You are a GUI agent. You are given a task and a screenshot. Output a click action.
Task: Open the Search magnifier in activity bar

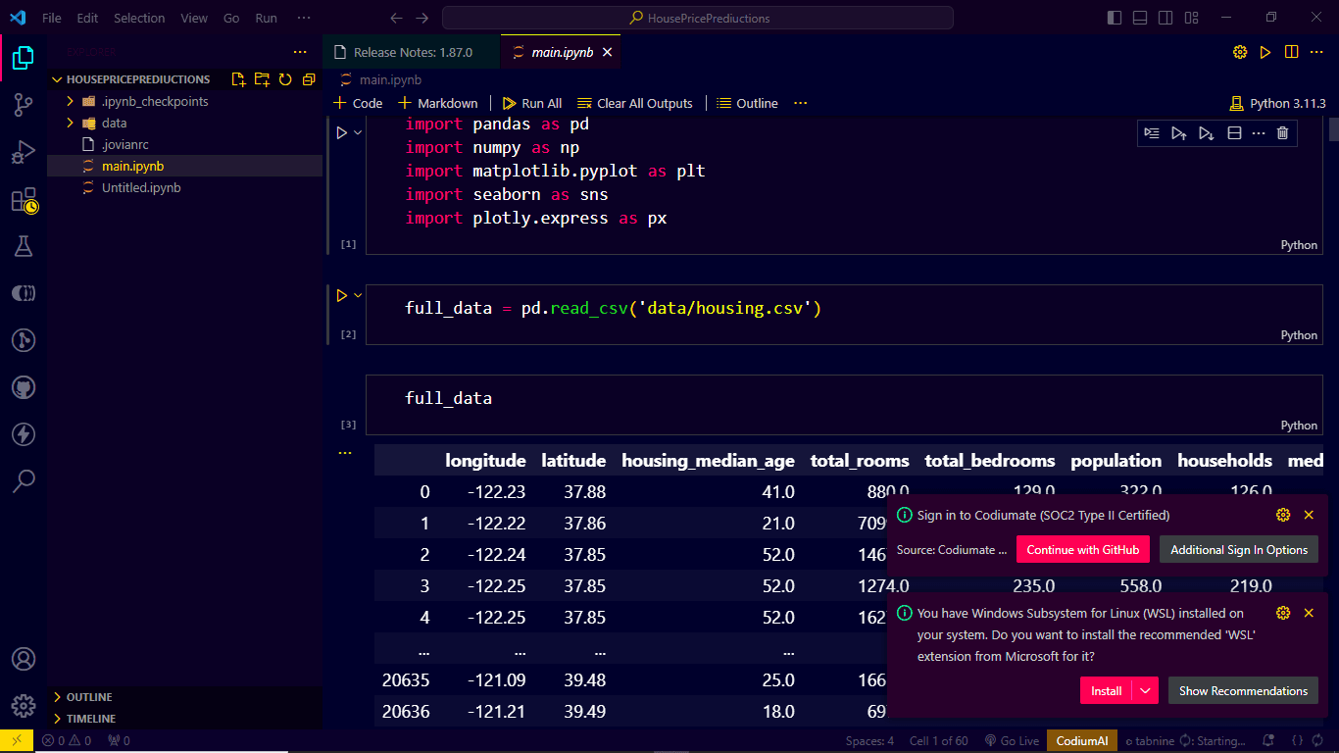click(x=24, y=480)
